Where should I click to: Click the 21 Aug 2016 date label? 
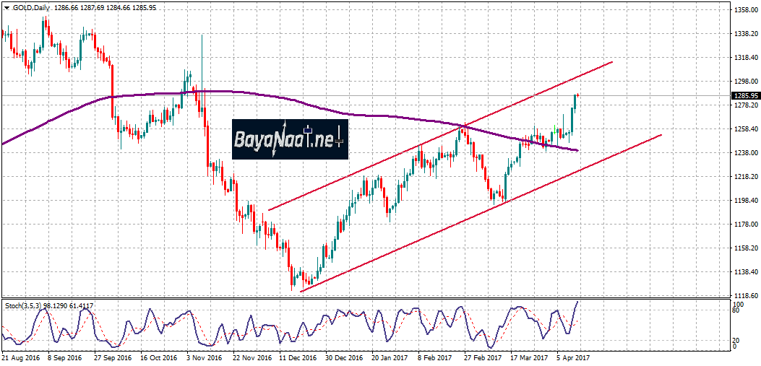tap(20, 357)
